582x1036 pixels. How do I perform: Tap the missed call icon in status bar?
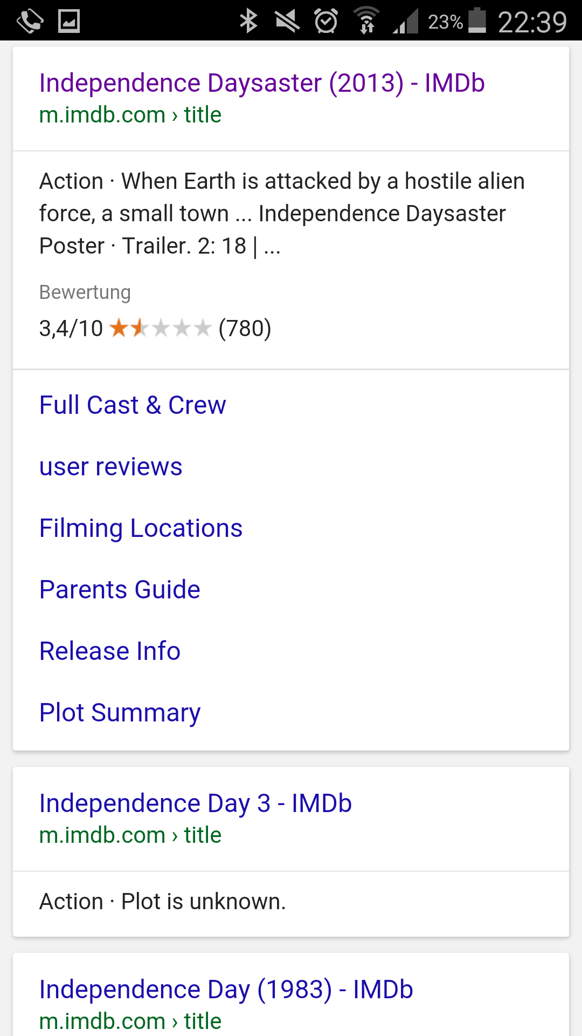[x=30, y=22]
